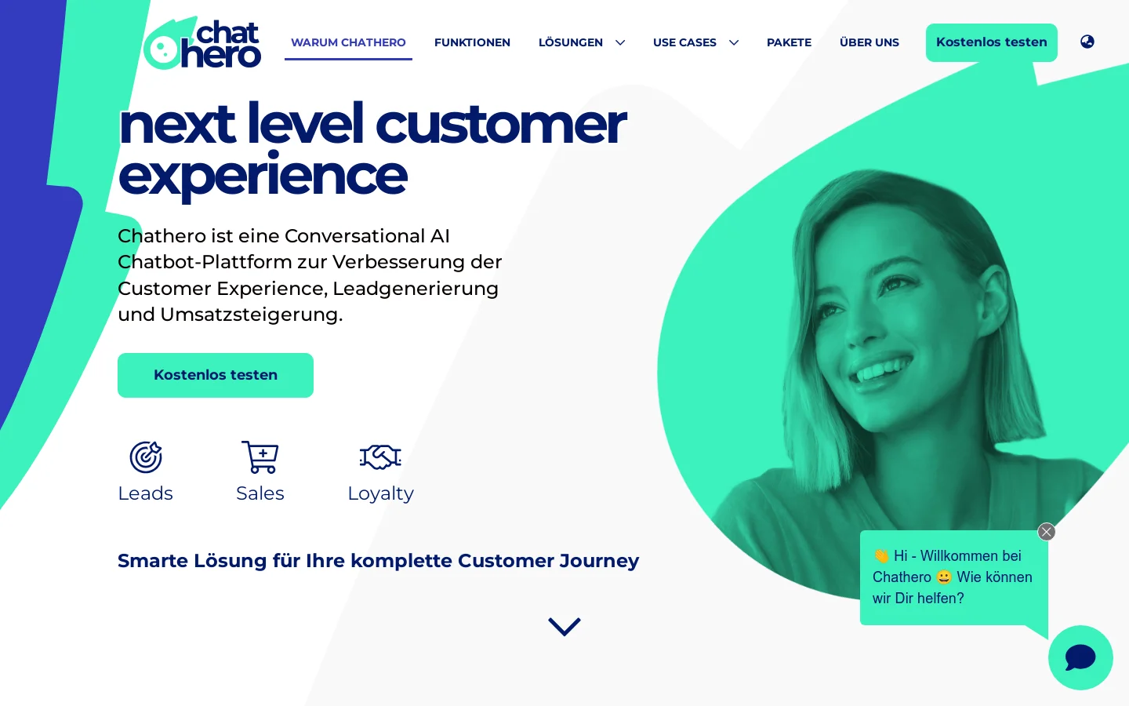
Task: Go to Funktionen in the navigation
Action: [472, 42]
